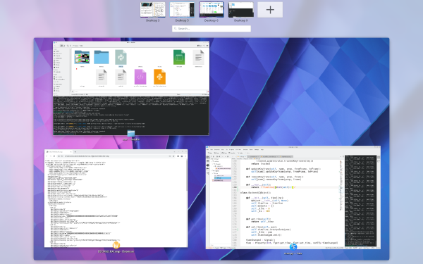The width and height of the screenshot is (423, 264).
Task: Select the purple code file icon in Dolphin
Action: [x=140, y=77]
